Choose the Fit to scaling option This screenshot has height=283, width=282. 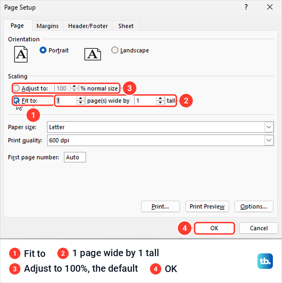pos(17,101)
